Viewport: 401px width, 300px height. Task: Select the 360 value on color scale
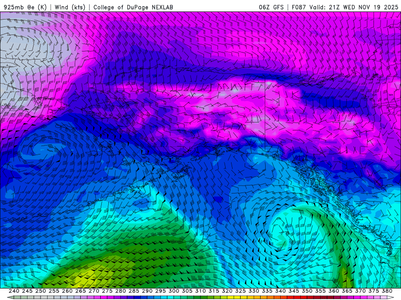click(x=334, y=291)
